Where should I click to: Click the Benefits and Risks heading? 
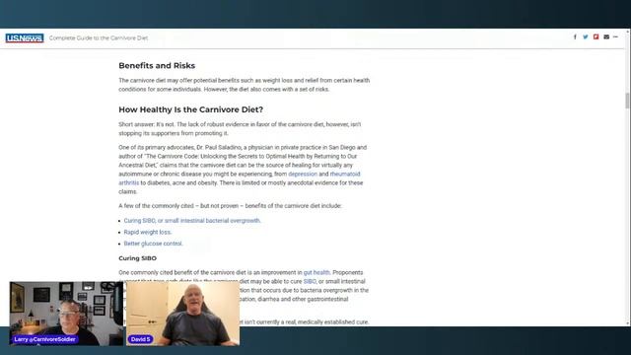coord(157,66)
